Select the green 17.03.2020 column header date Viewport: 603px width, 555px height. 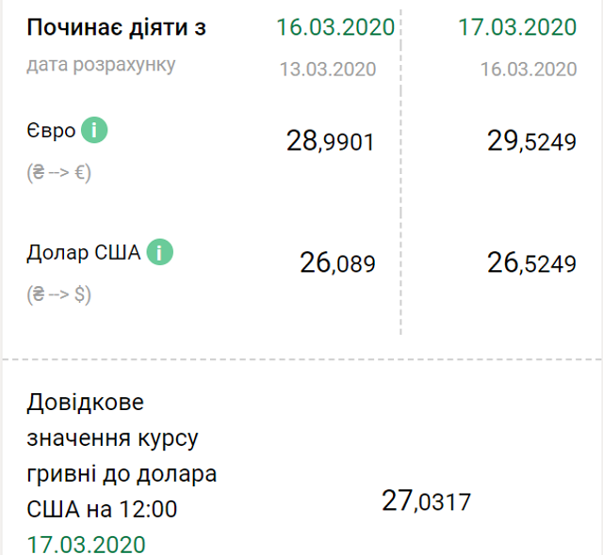(517, 26)
